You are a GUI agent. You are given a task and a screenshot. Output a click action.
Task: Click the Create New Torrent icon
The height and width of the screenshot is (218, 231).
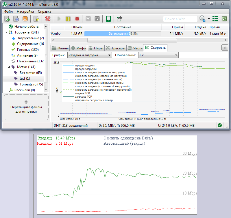pyautogui.click(x=36, y=19)
